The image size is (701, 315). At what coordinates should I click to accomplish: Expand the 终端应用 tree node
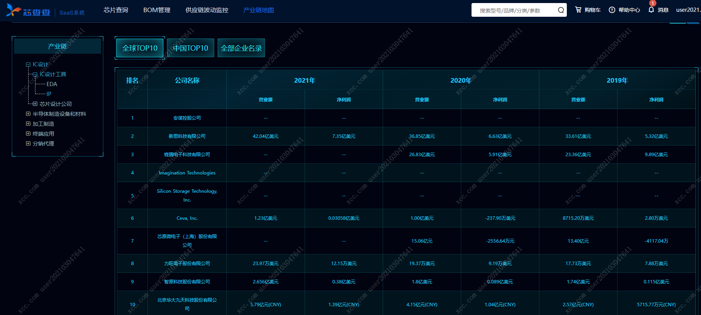(28, 134)
